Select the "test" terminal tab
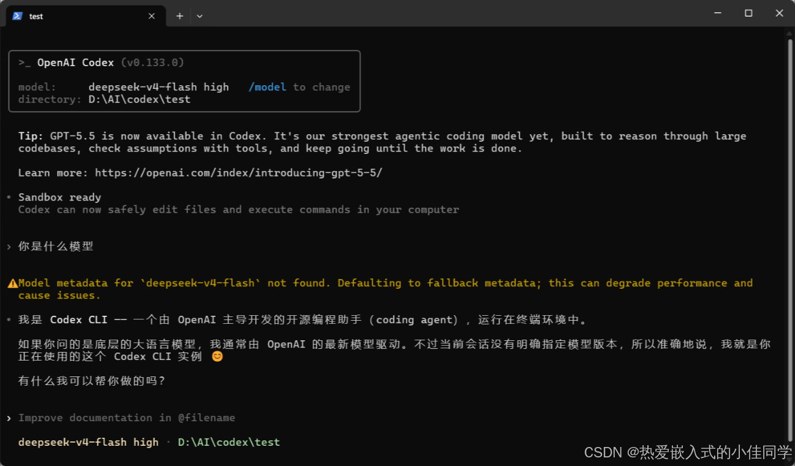Screen dimensions: 795x466 86,16
